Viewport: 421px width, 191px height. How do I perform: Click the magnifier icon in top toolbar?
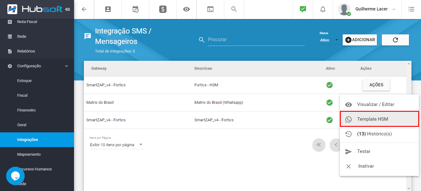[x=234, y=9]
